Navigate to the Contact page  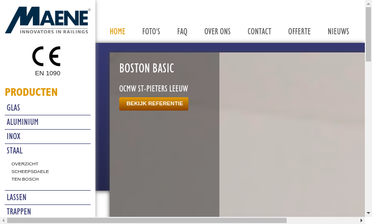(259, 31)
